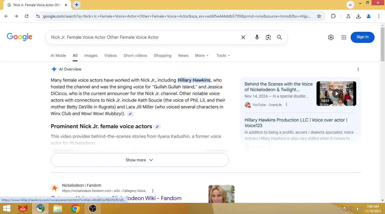This screenshot has height=214, width=385.
Task: Expand AI Overview with Show more
Action: pos(140,160)
